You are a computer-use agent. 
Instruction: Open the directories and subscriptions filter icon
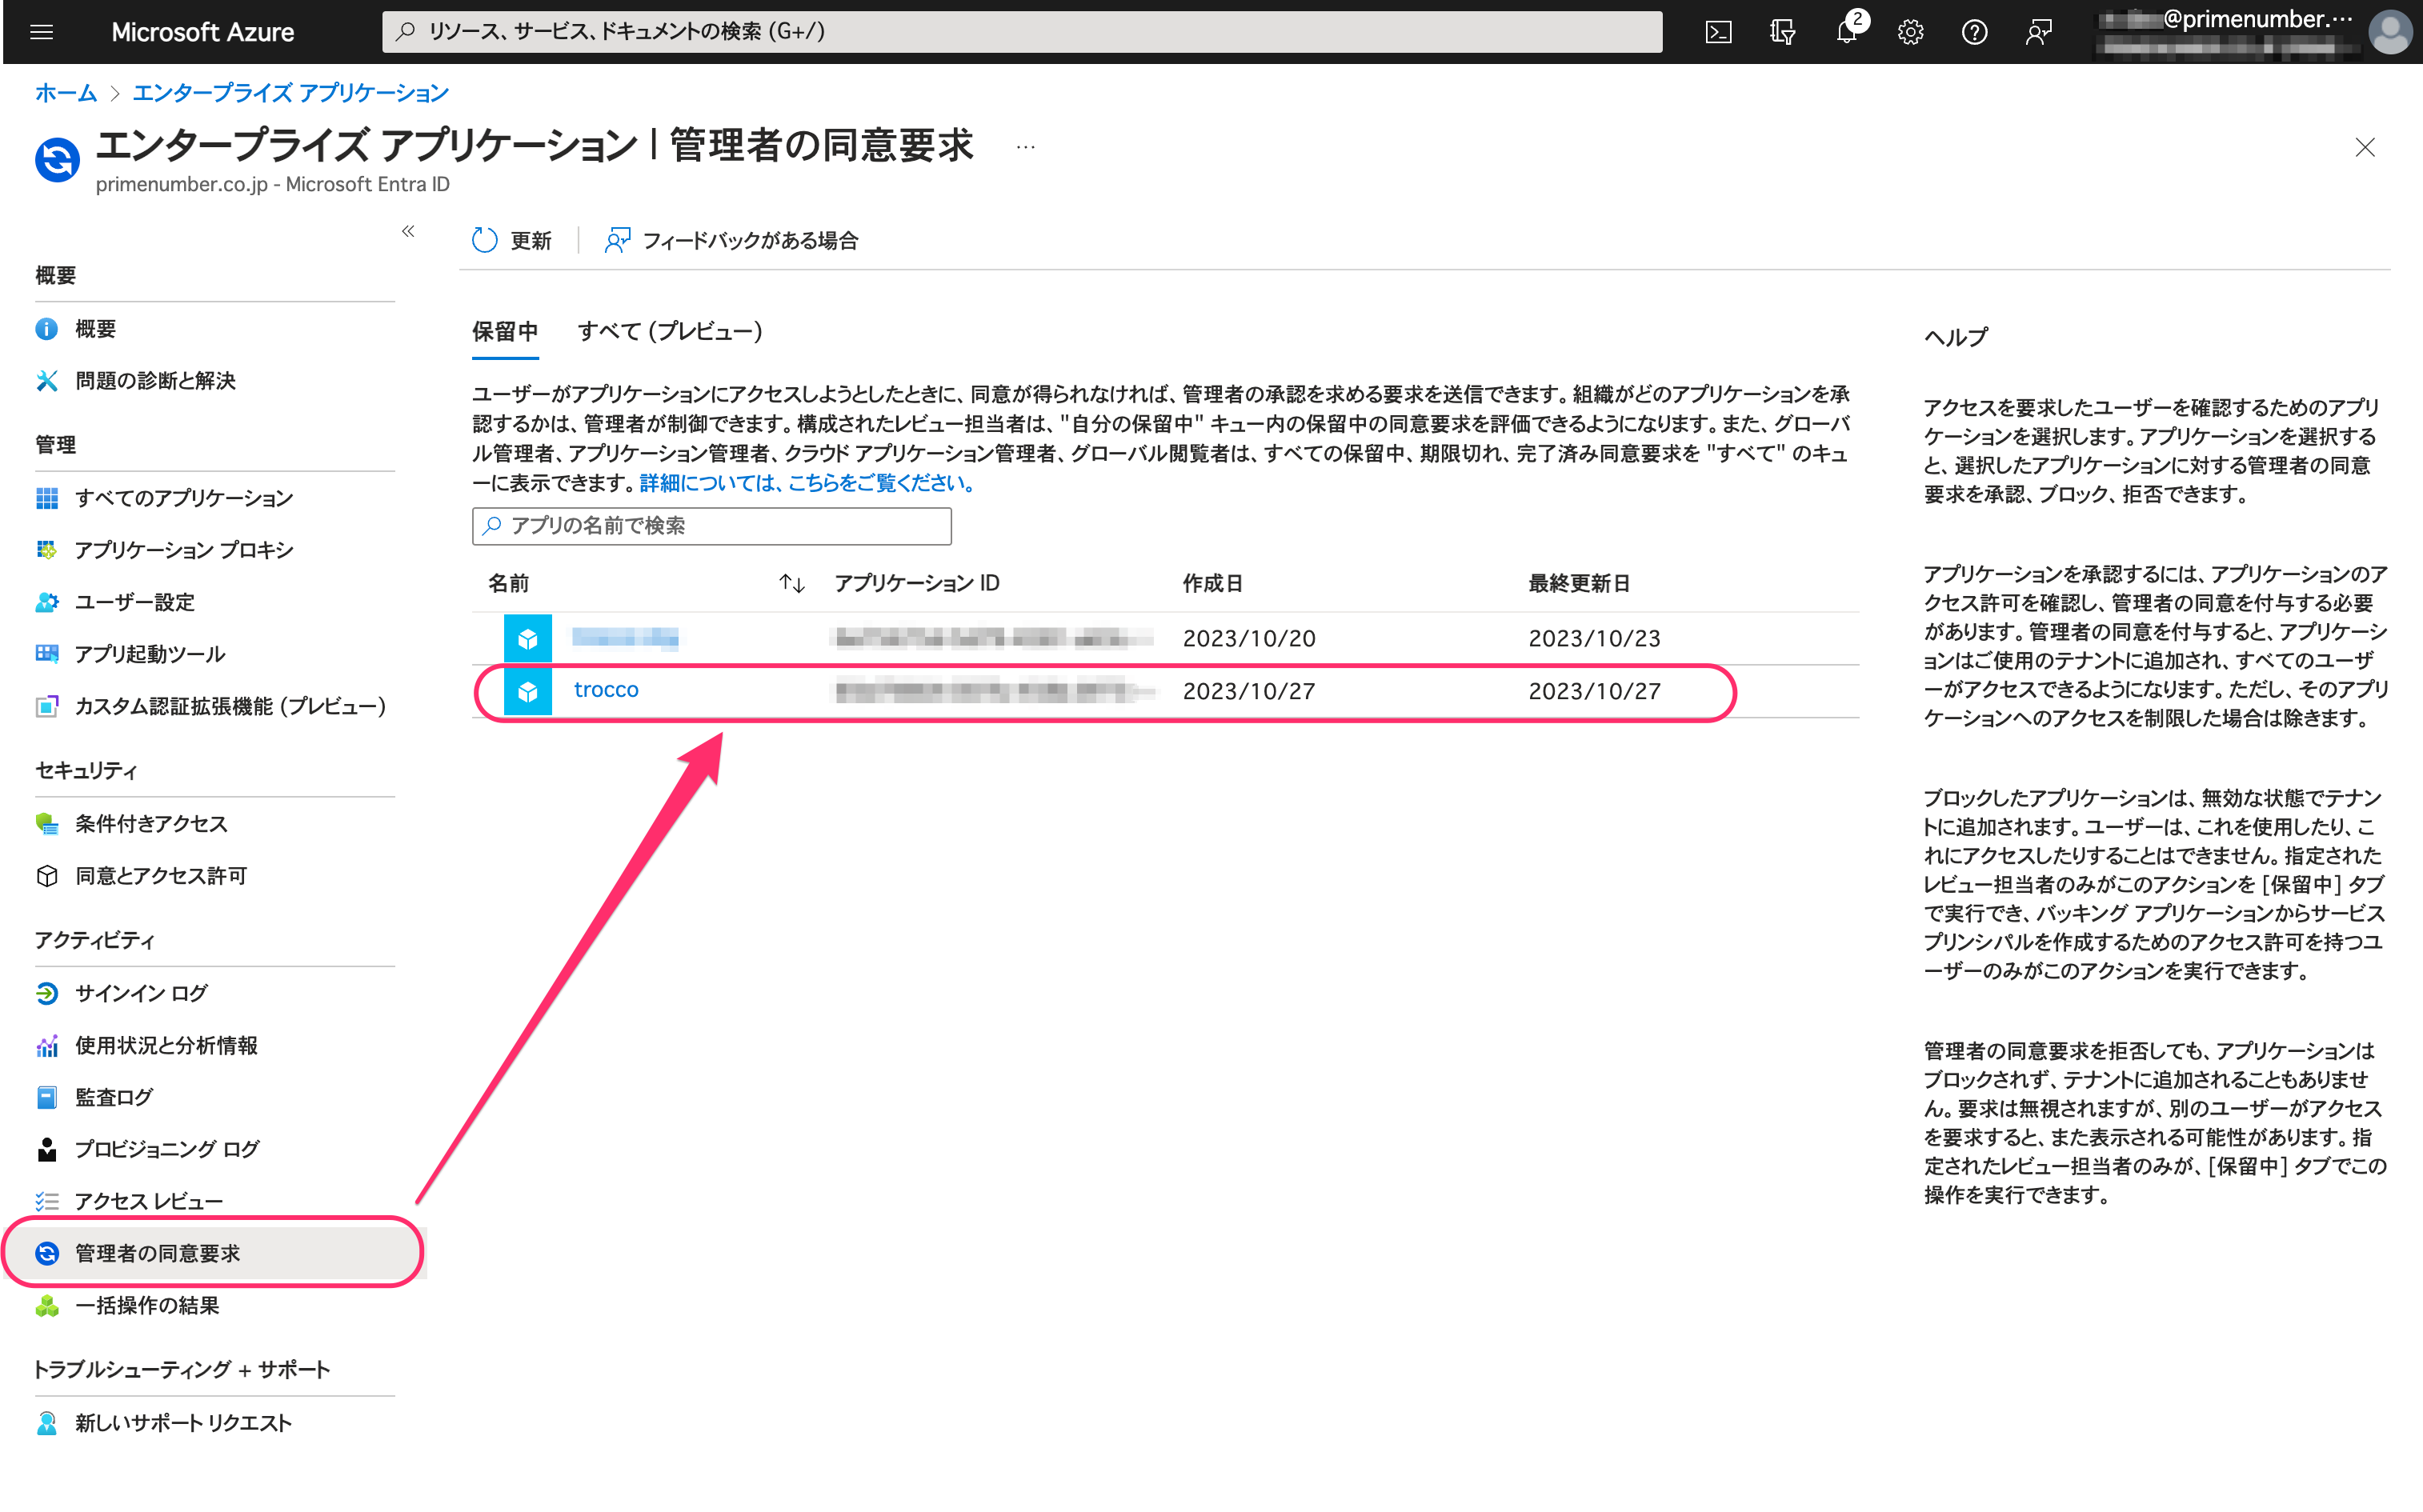(x=1782, y=32)
